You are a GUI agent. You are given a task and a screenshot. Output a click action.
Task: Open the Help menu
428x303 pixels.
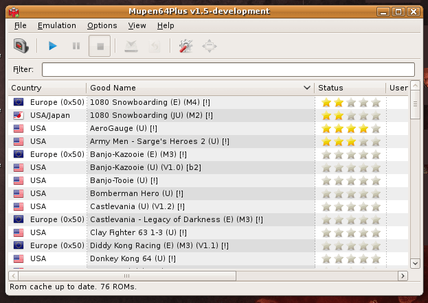(x=166, y=25)
